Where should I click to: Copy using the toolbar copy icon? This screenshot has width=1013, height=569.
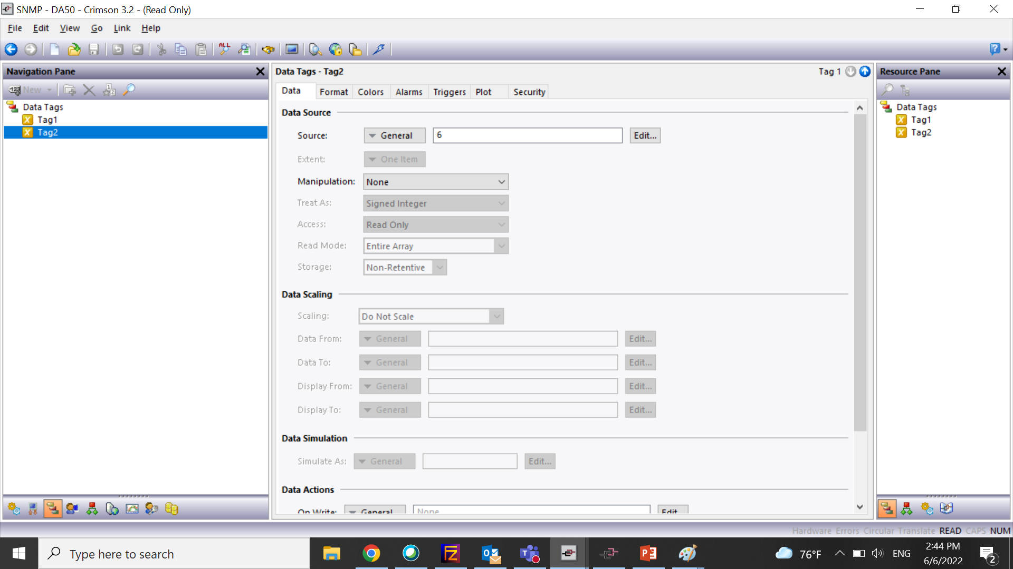click(x=180, y=50)
